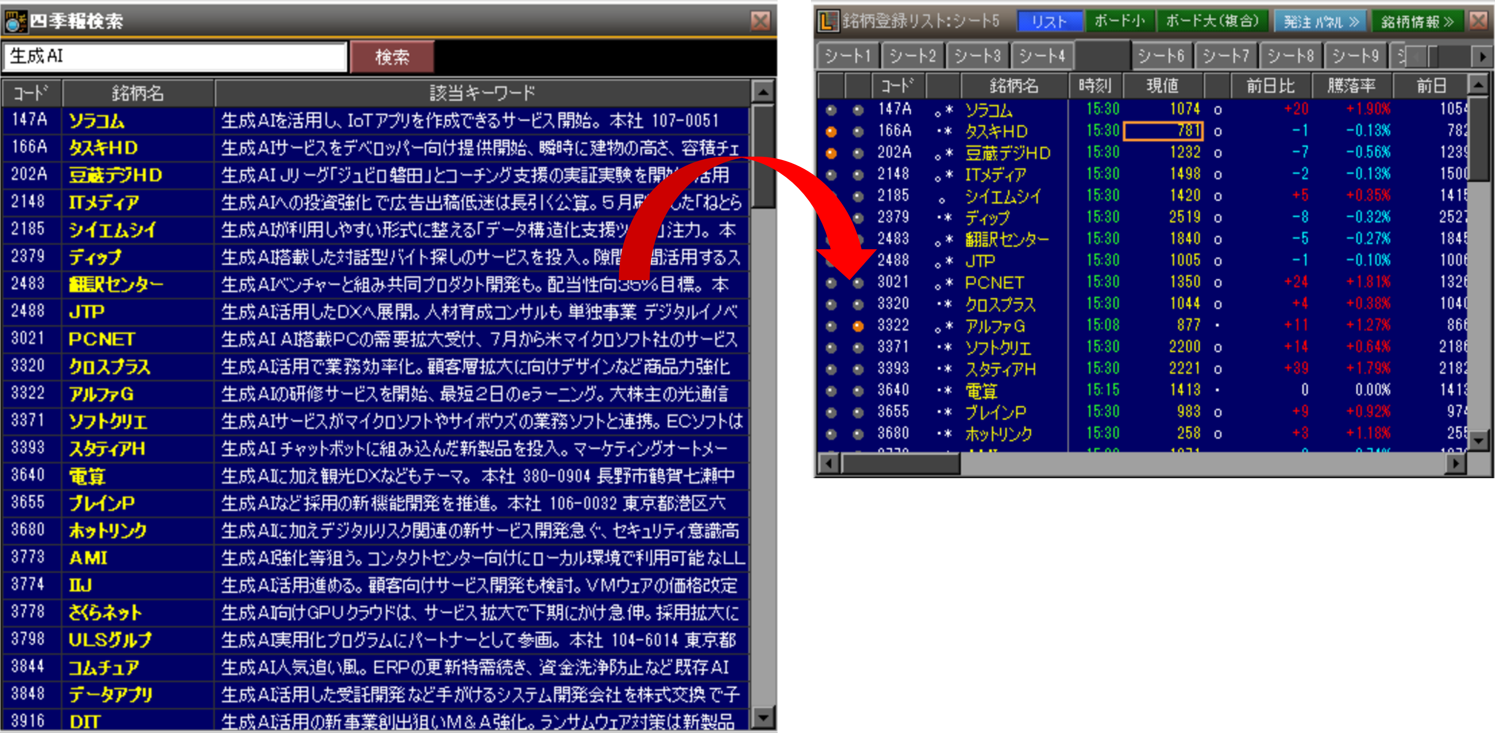Switch to the シート2 tab
This screenshot has width=1495, height=733.
coord(913,56)
